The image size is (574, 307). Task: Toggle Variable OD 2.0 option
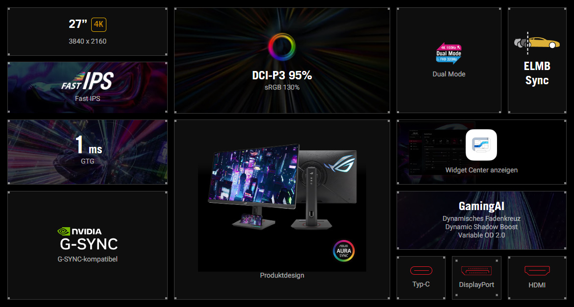481,235
